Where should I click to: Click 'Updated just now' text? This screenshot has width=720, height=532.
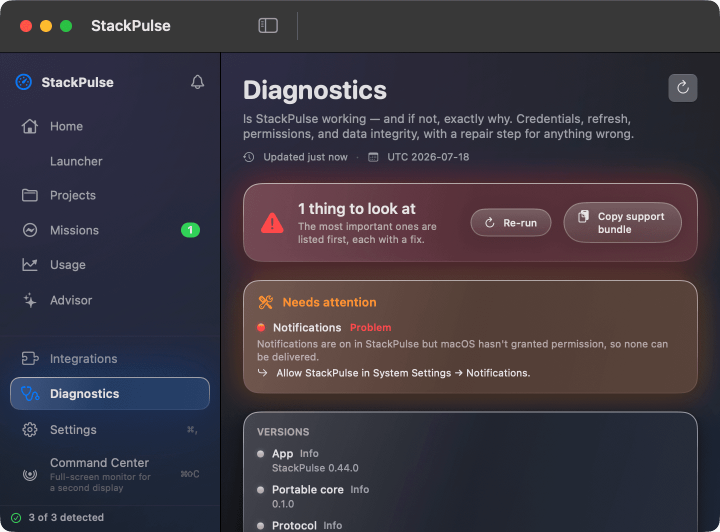tap(305, 157)
